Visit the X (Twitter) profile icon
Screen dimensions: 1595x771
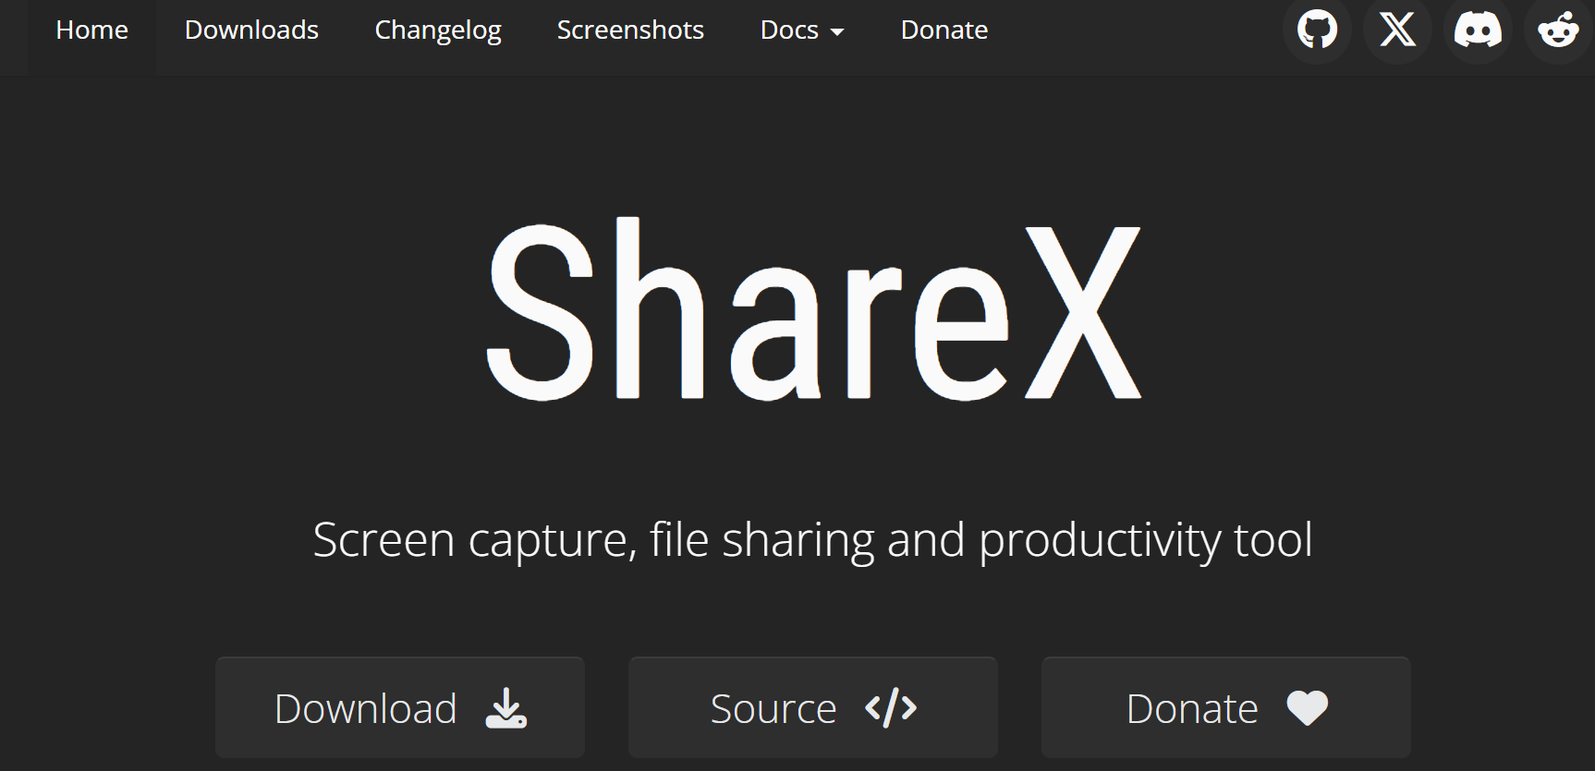point(1397,30)
